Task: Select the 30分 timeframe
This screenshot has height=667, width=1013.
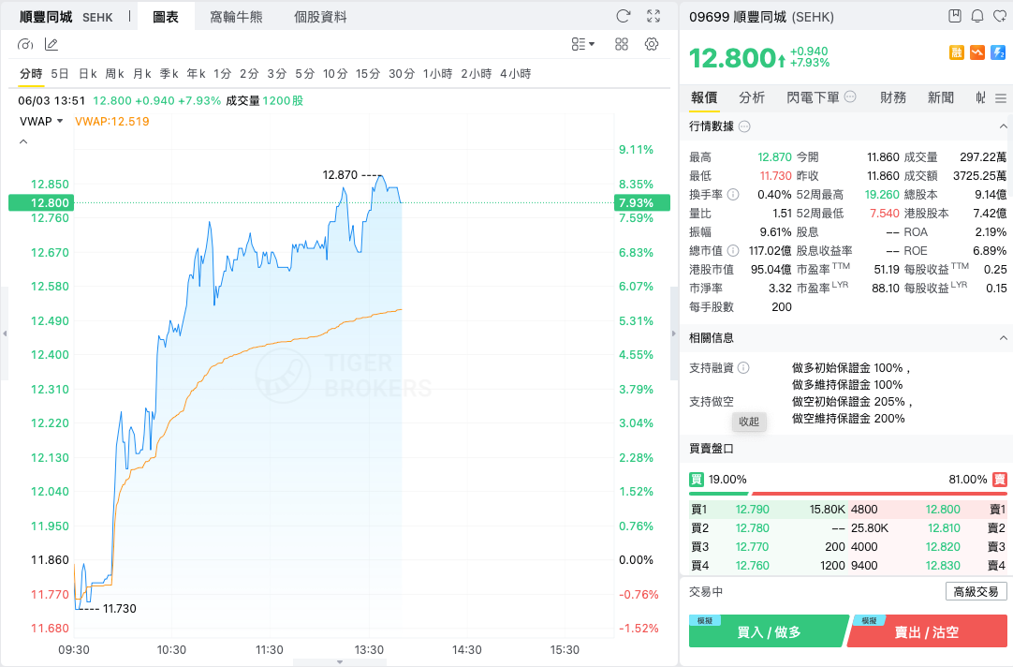Action: (x=402, y=74)
